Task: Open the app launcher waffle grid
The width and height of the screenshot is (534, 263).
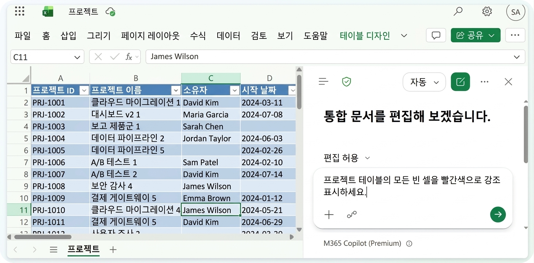Action: coord(20,11)
